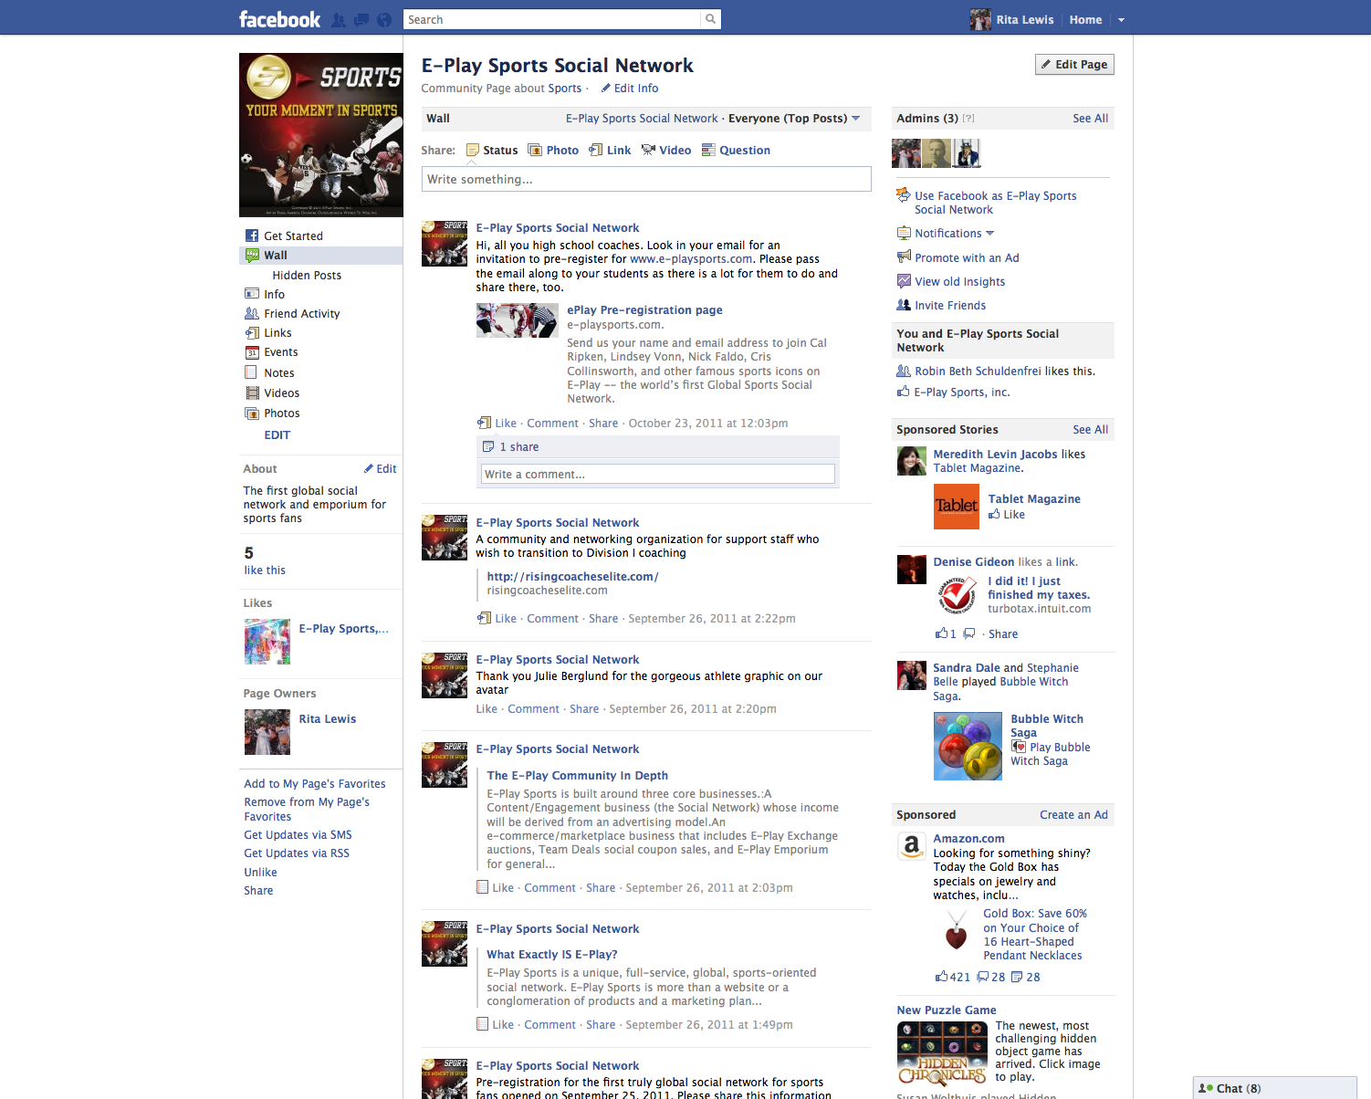
Task: Click EDIT under sidebar navigation
Action: tap(277, 435)
